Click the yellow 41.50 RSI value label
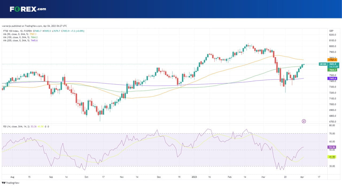 (332, 157)
